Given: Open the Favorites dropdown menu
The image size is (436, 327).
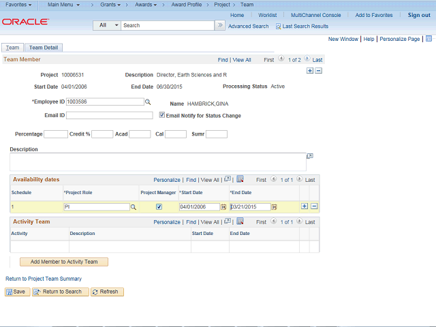Looking at the screenshot, I should coord(19,5).
